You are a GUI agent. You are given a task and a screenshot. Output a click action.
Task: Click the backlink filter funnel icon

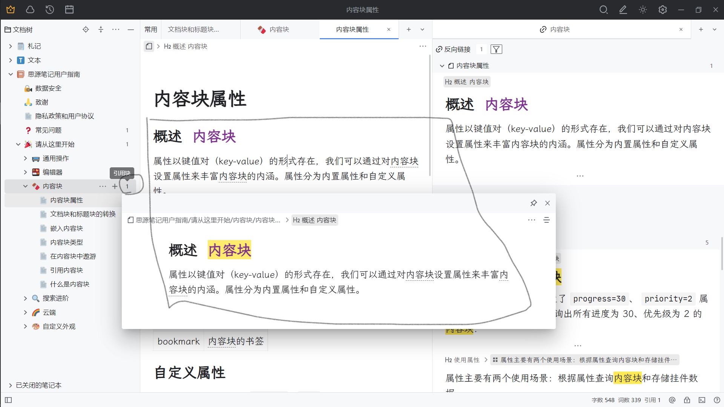496,49
